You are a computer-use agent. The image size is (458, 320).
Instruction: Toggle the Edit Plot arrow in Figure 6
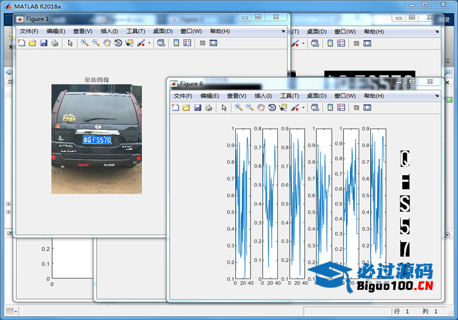pyautogui.click(x=224, y=108)
